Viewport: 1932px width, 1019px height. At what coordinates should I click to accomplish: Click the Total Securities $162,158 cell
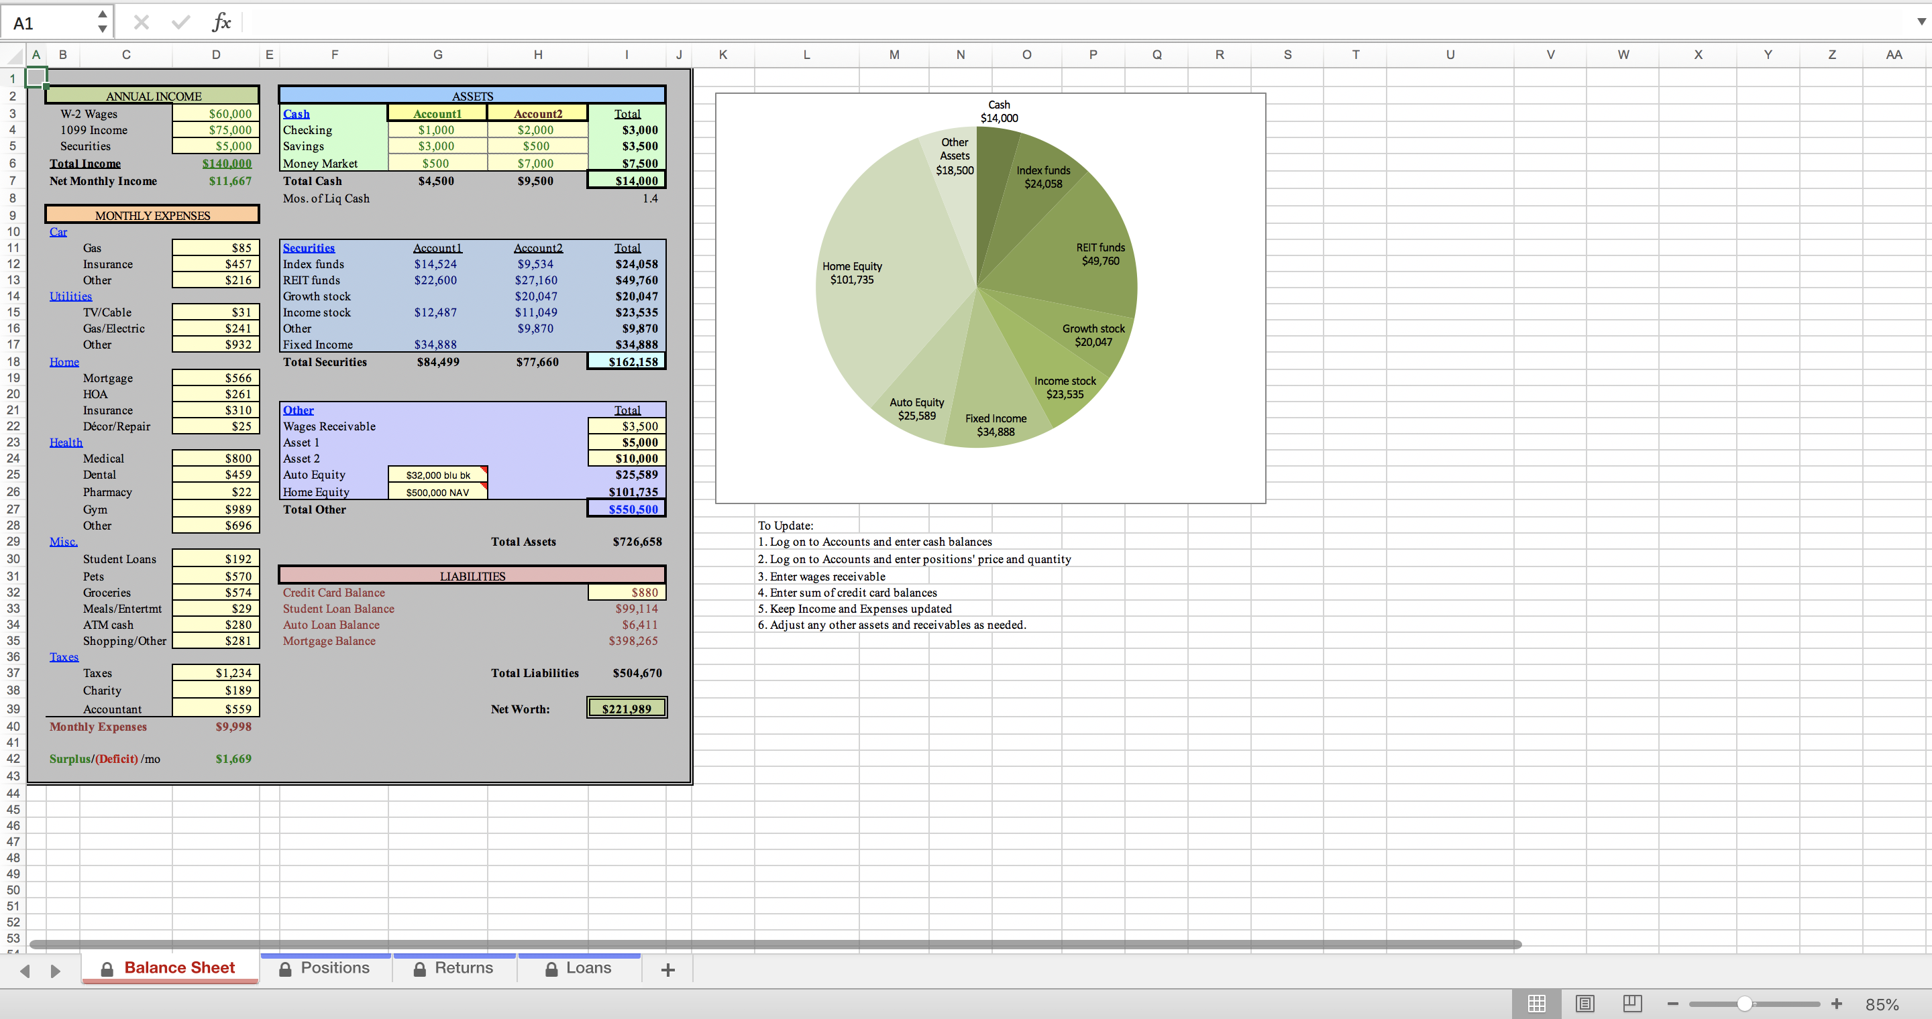click(x=627, y=362)
